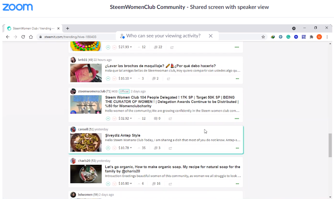The width and height of the screenshot is (334, 199).
Task: Reload the Steemit page
Action: 23,37
